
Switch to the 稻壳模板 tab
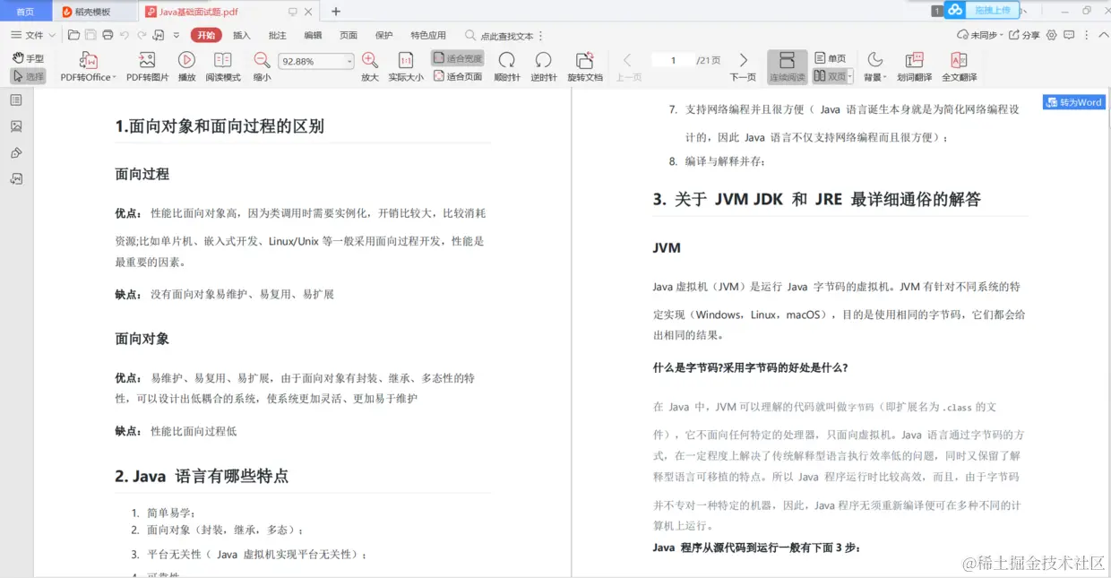coord(93,12)
